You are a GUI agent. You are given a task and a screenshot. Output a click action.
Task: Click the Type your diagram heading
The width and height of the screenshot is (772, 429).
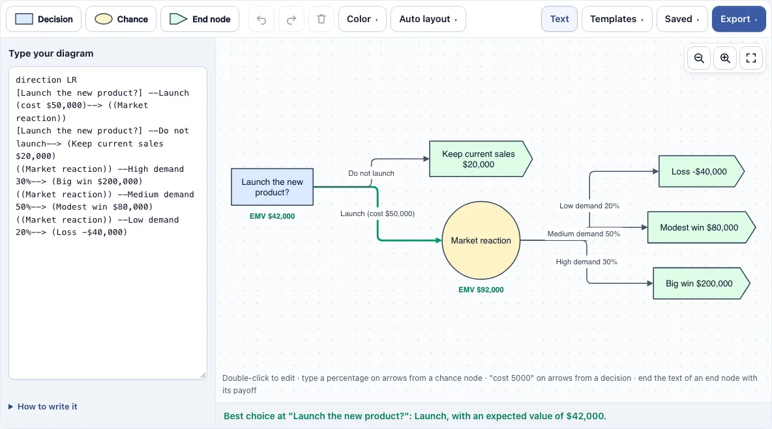click(x=52, y=53)
